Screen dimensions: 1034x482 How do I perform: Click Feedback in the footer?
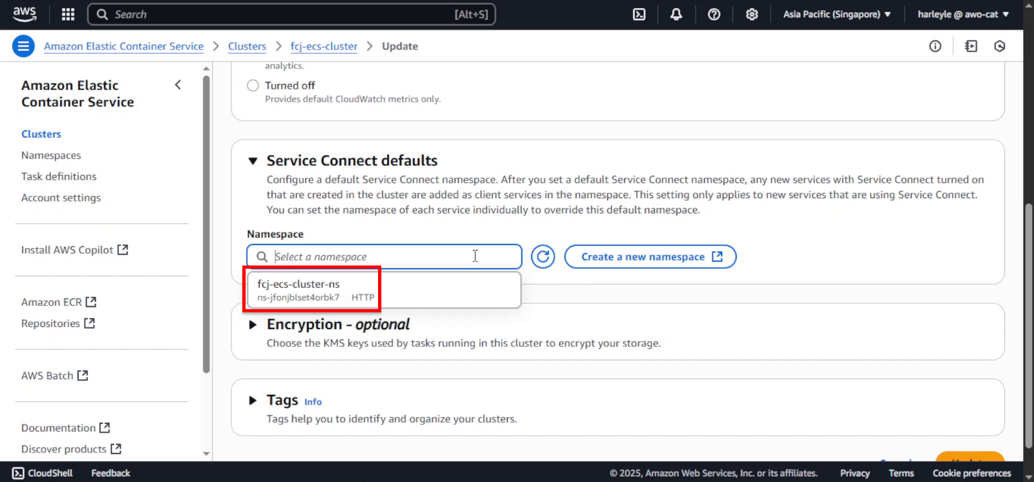[110, 473]
